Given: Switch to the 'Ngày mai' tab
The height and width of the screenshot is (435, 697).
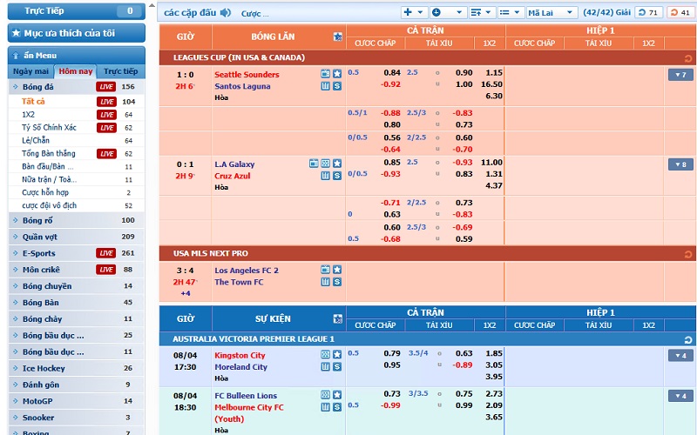Looking at the screenshot, I should (30, 71).
